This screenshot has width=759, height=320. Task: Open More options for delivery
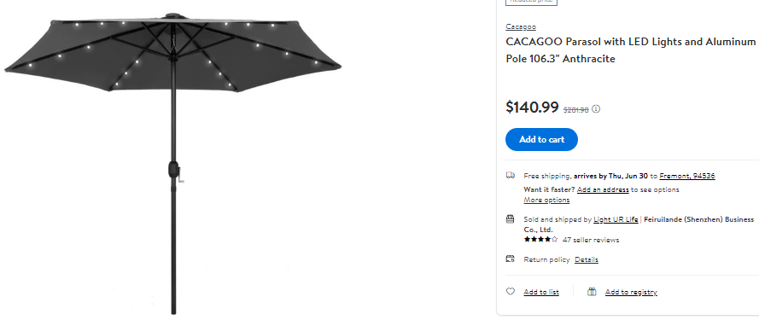546,200
